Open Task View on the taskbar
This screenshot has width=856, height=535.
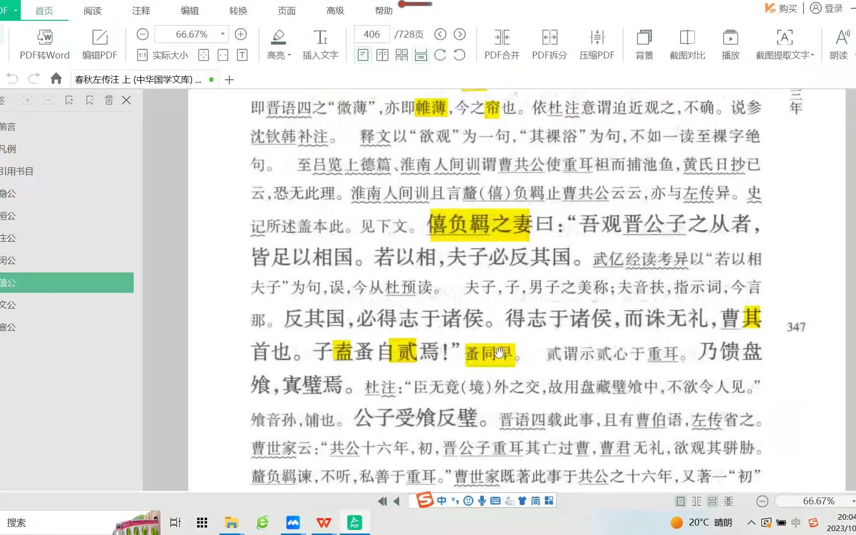tap(175, 523)
